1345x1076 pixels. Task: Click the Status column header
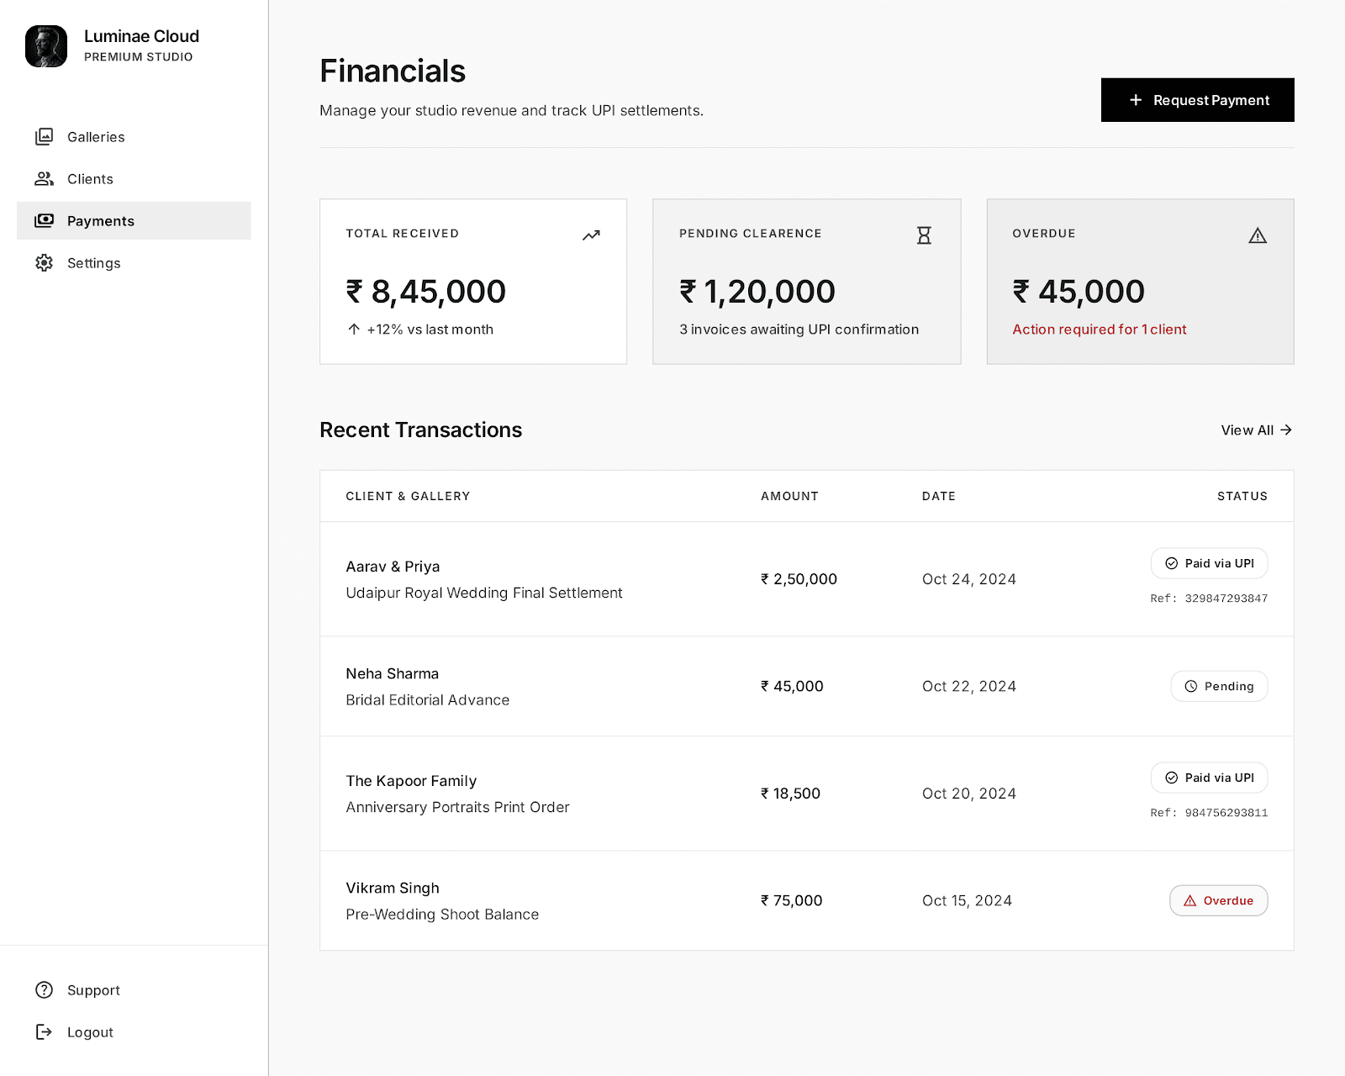1242,496
